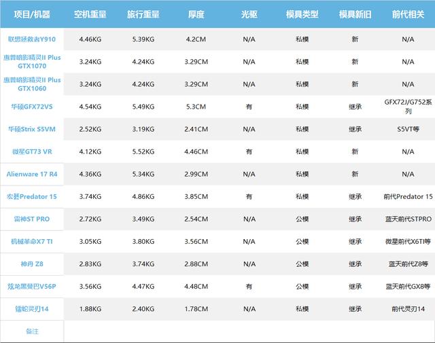The height and width of the screenshot is (343, 435).
Task: Select the 4.12KG weight cell
Action: point(90,151)
